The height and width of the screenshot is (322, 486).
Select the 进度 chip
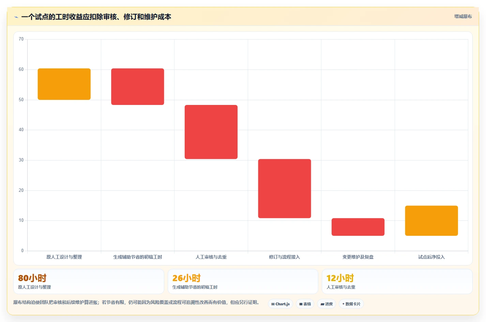[x=326, y=304]
